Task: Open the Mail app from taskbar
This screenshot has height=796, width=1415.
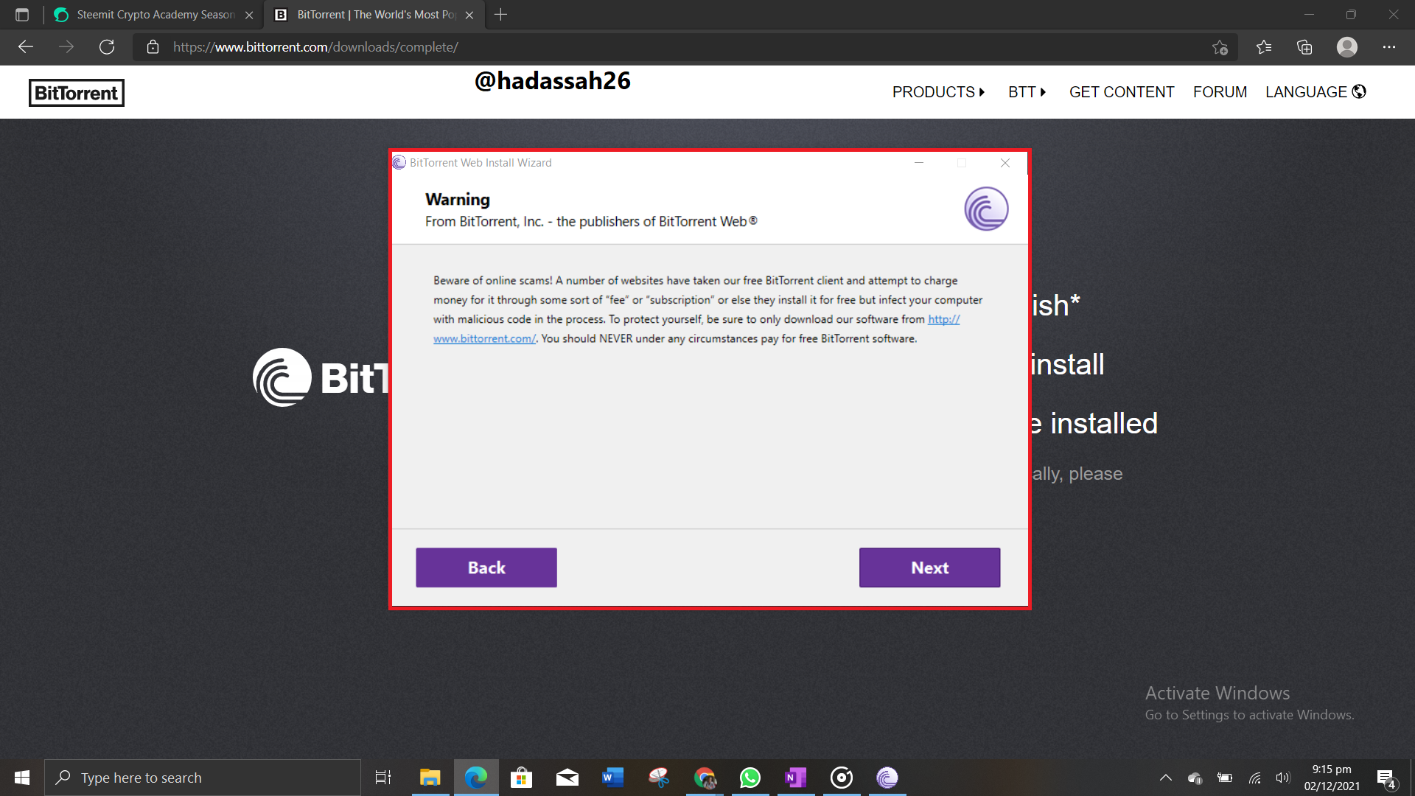Action: click(x=567, y=778)
